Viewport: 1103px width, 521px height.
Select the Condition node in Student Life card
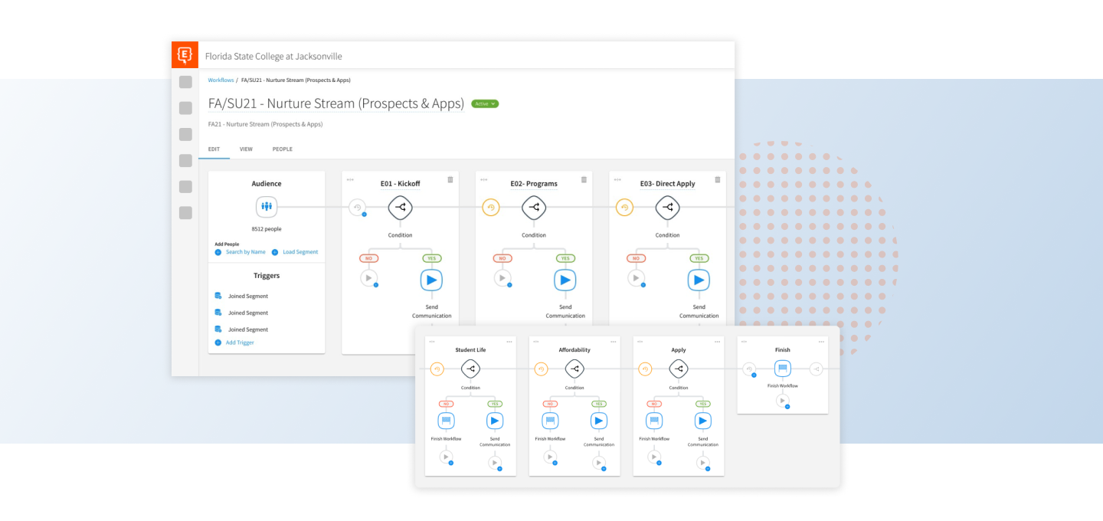[x=470, y=369]
